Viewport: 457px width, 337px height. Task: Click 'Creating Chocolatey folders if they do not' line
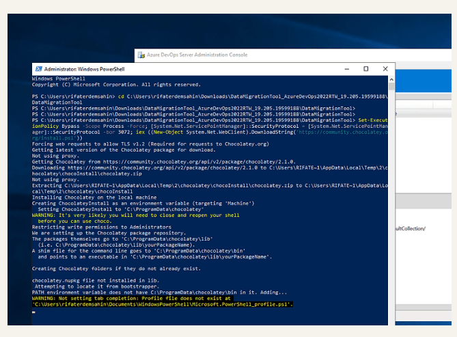(116, 269)
